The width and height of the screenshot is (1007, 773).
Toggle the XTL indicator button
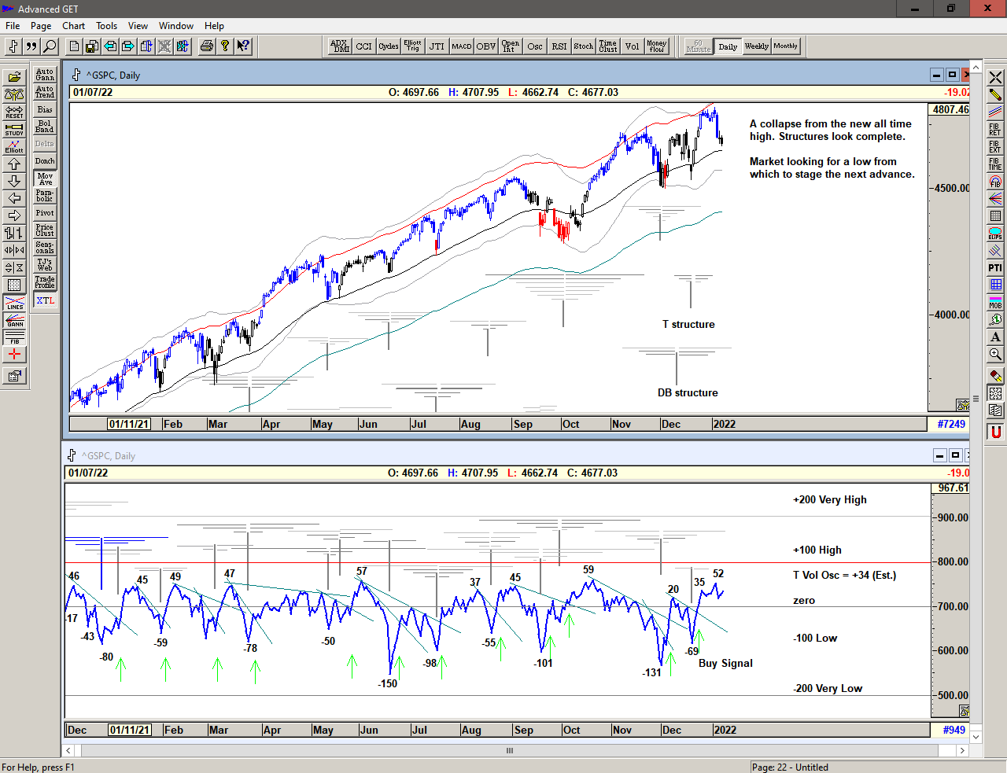pos(45,300)
